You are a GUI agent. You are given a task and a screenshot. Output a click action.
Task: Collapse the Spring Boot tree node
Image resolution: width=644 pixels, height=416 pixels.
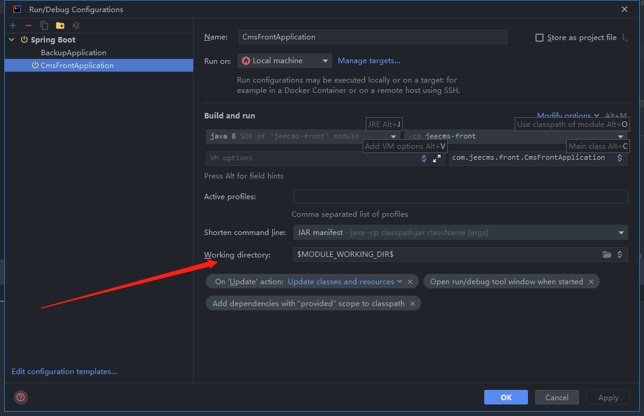click(x=12, y=40)
